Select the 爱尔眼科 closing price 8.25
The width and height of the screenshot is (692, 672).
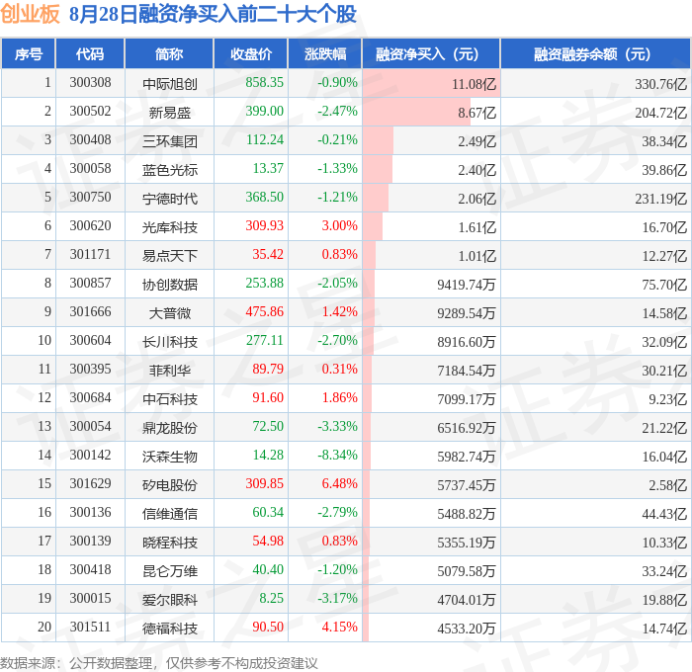[x=271, y=598]
